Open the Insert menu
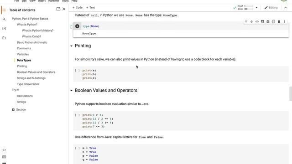The width and height of the screenshot is (292, 164). pyautogui.click(x=42, y=1)
